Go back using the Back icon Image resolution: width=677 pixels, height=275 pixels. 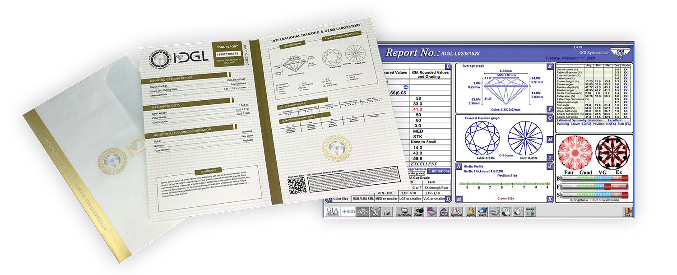pos(626,212)
